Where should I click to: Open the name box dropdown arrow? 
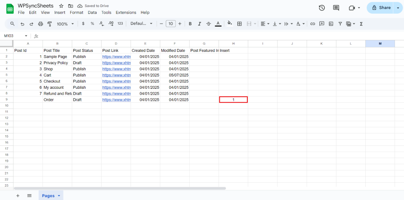click(26, 36)
